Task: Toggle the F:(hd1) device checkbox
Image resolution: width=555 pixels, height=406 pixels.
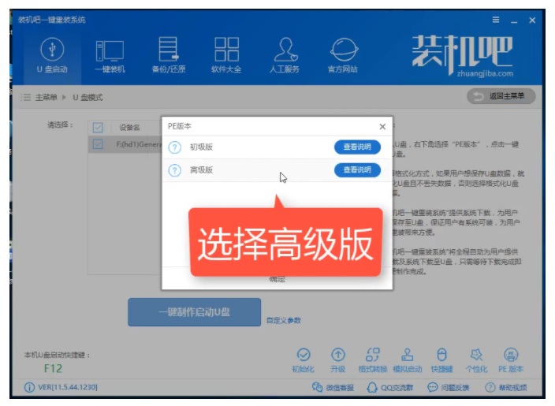Action: (x=99, y=144)
